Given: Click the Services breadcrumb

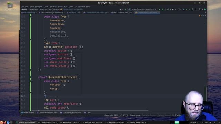Looking at the screenshot, I should pyautogui.click(x=43, y=9).
